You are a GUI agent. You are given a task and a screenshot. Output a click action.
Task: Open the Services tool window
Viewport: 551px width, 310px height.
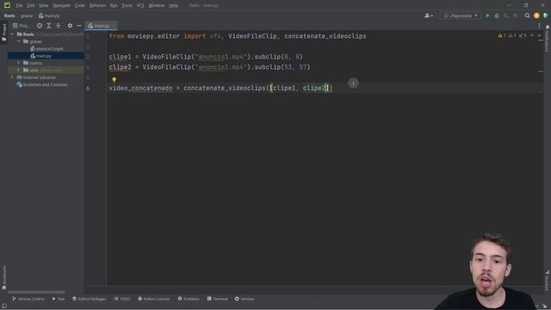coord(245,299)
